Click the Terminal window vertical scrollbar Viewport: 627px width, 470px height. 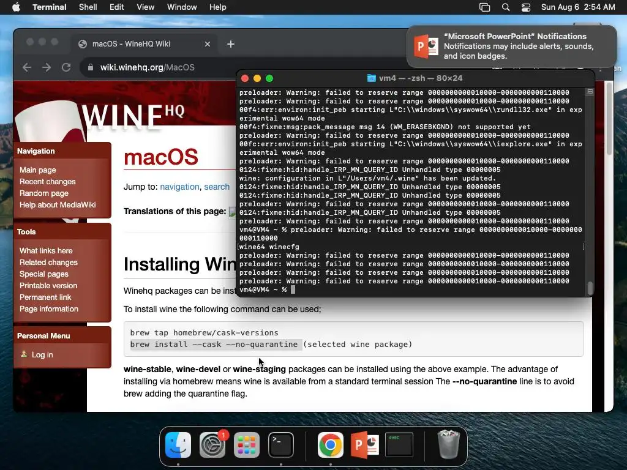[x=590, y=288]
